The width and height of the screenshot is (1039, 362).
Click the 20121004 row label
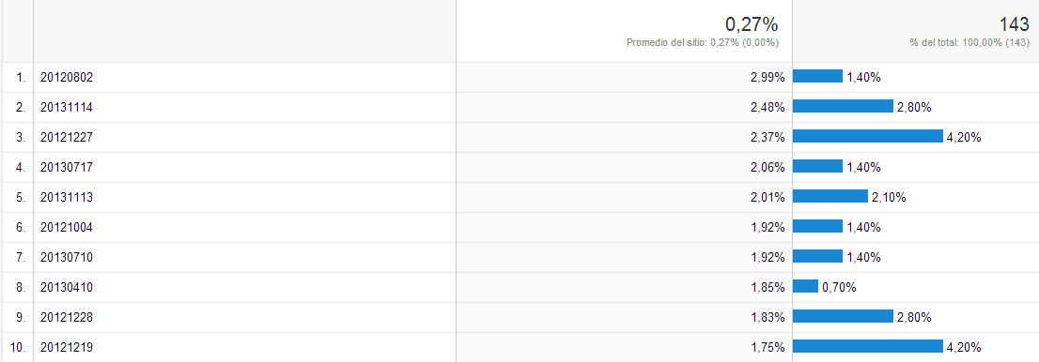pyautogui.click(x=67, y=227)
